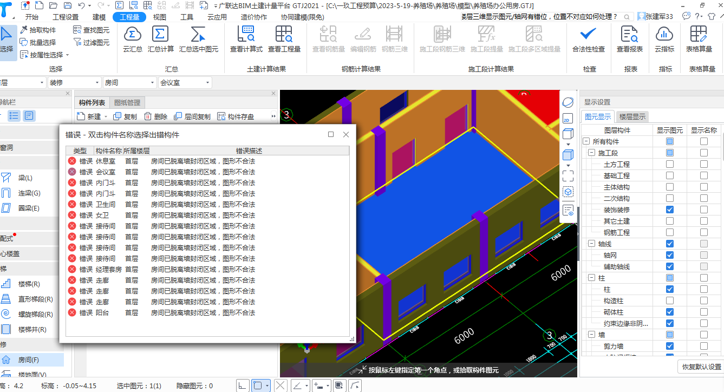Open the 视图 ribbon tab
The width and height of the screenshot is (724, 392).
click(160, 17)
